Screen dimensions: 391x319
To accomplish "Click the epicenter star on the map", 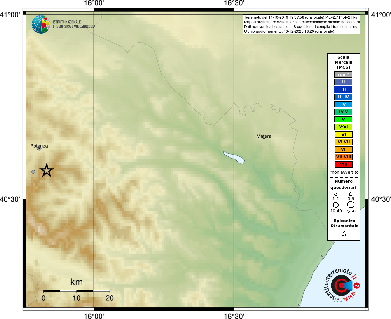I will [47, 170].
